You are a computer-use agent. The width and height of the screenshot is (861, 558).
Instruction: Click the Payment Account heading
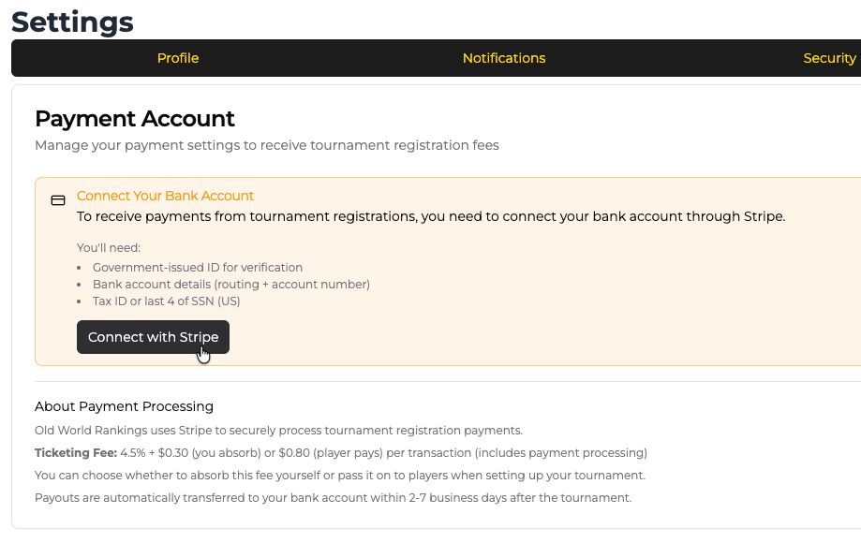pos(134,119)
